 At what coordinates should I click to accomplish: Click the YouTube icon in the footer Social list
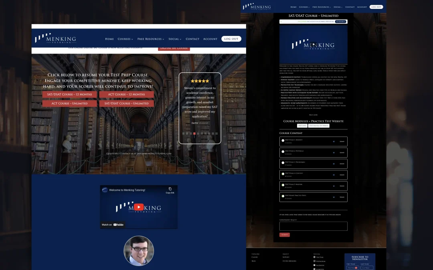[314, 257]
